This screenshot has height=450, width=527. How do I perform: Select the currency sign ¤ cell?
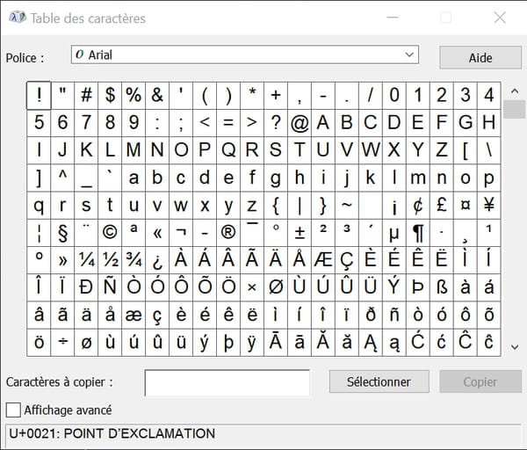point(466,206)
